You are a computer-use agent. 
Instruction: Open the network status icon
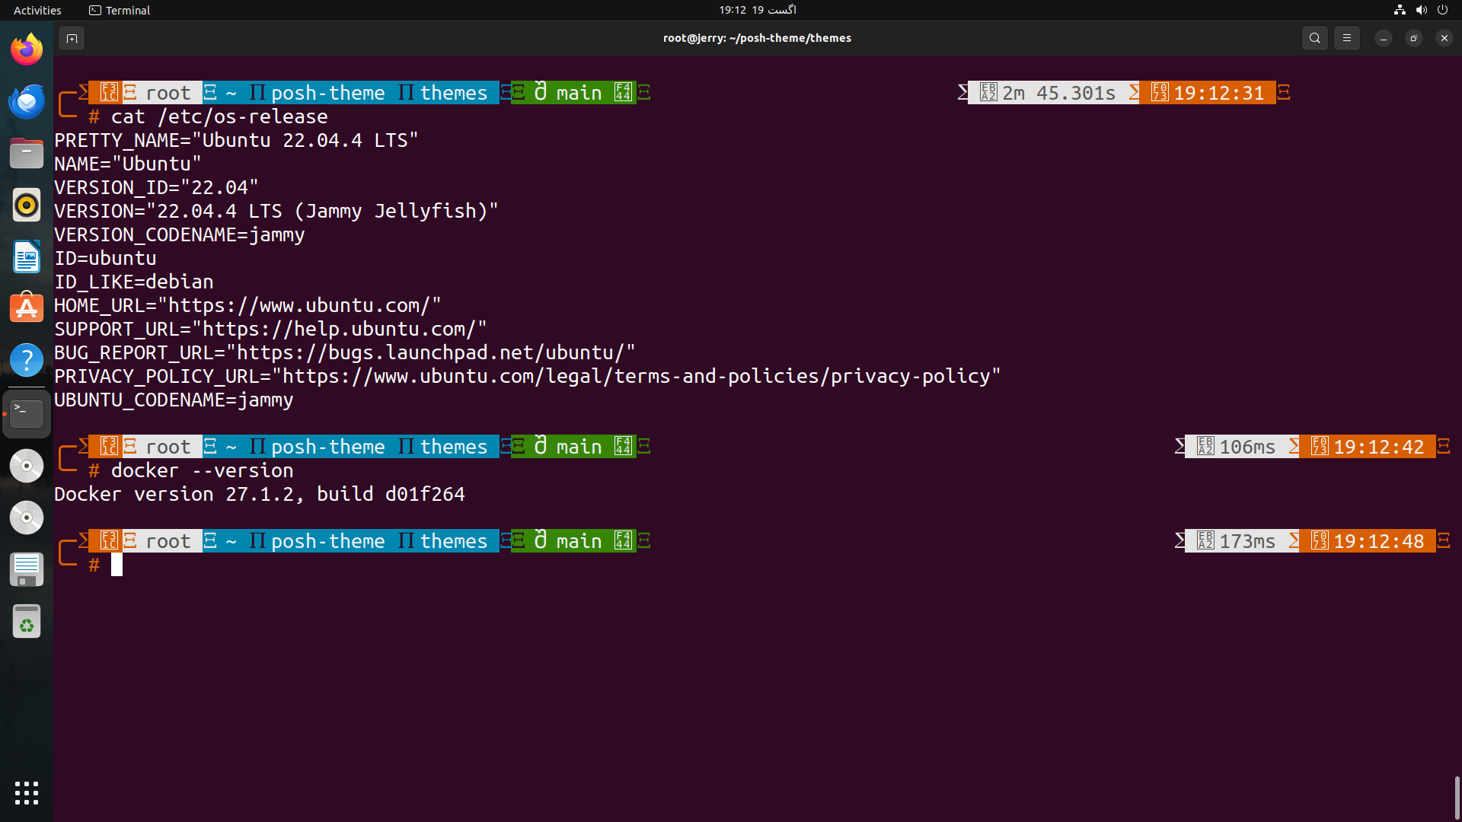pyautogui.click(x=1400, y=10)
